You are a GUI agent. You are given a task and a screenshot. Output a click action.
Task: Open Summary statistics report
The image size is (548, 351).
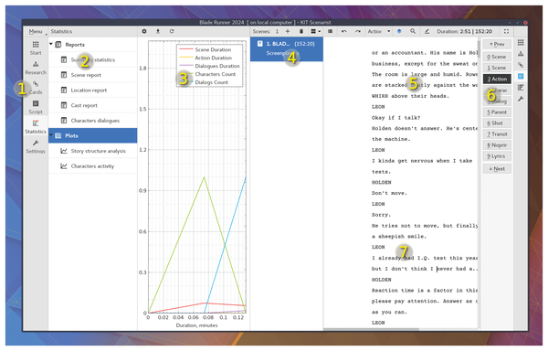pos(92,59)
